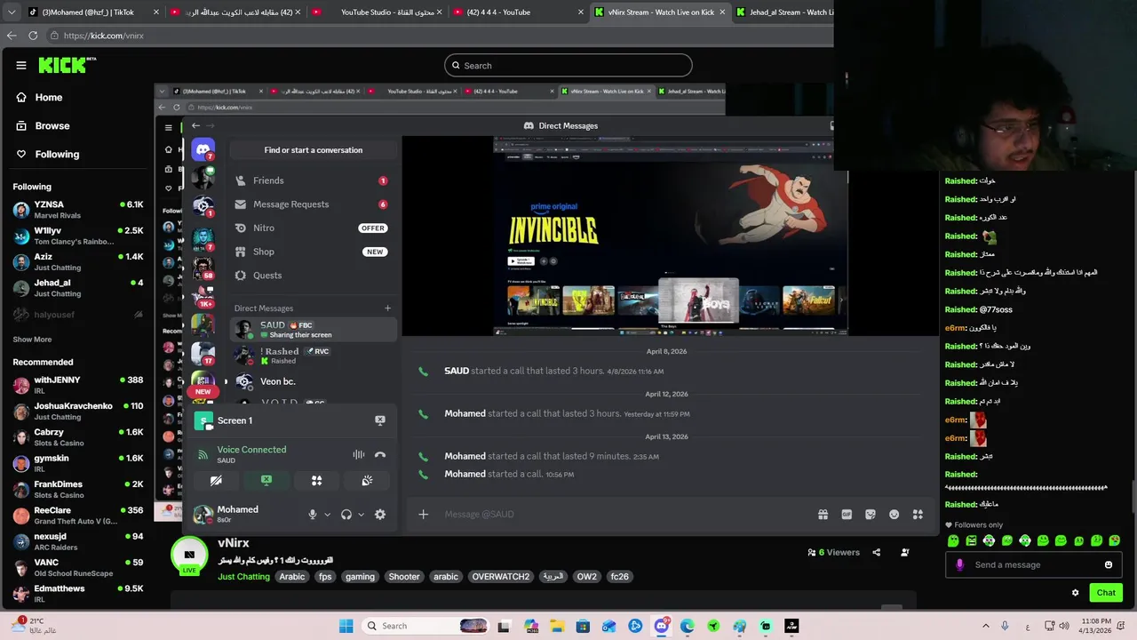1137x640 pixels.
Task: Attach a file with plus button
Action: click(x=424, y=515)
